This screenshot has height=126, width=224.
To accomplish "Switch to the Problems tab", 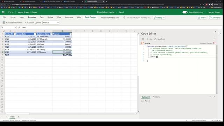I will [156, 97].
